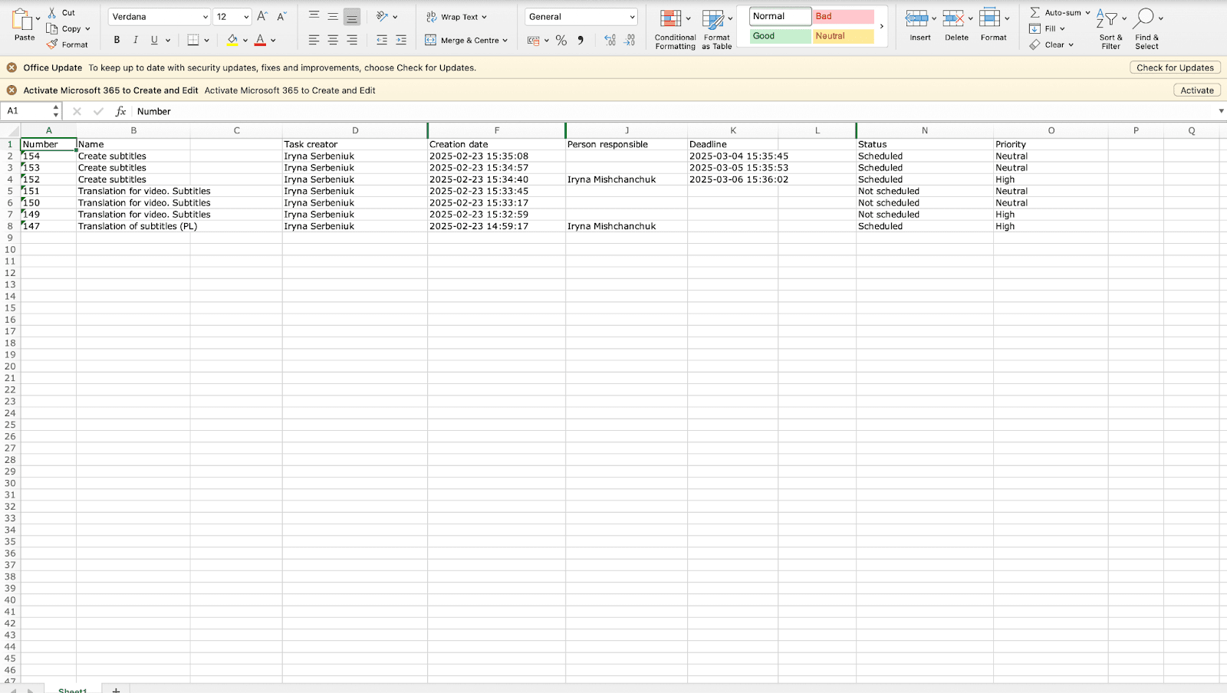
Task: Toggle bold formatting
Action: (117, 40)
